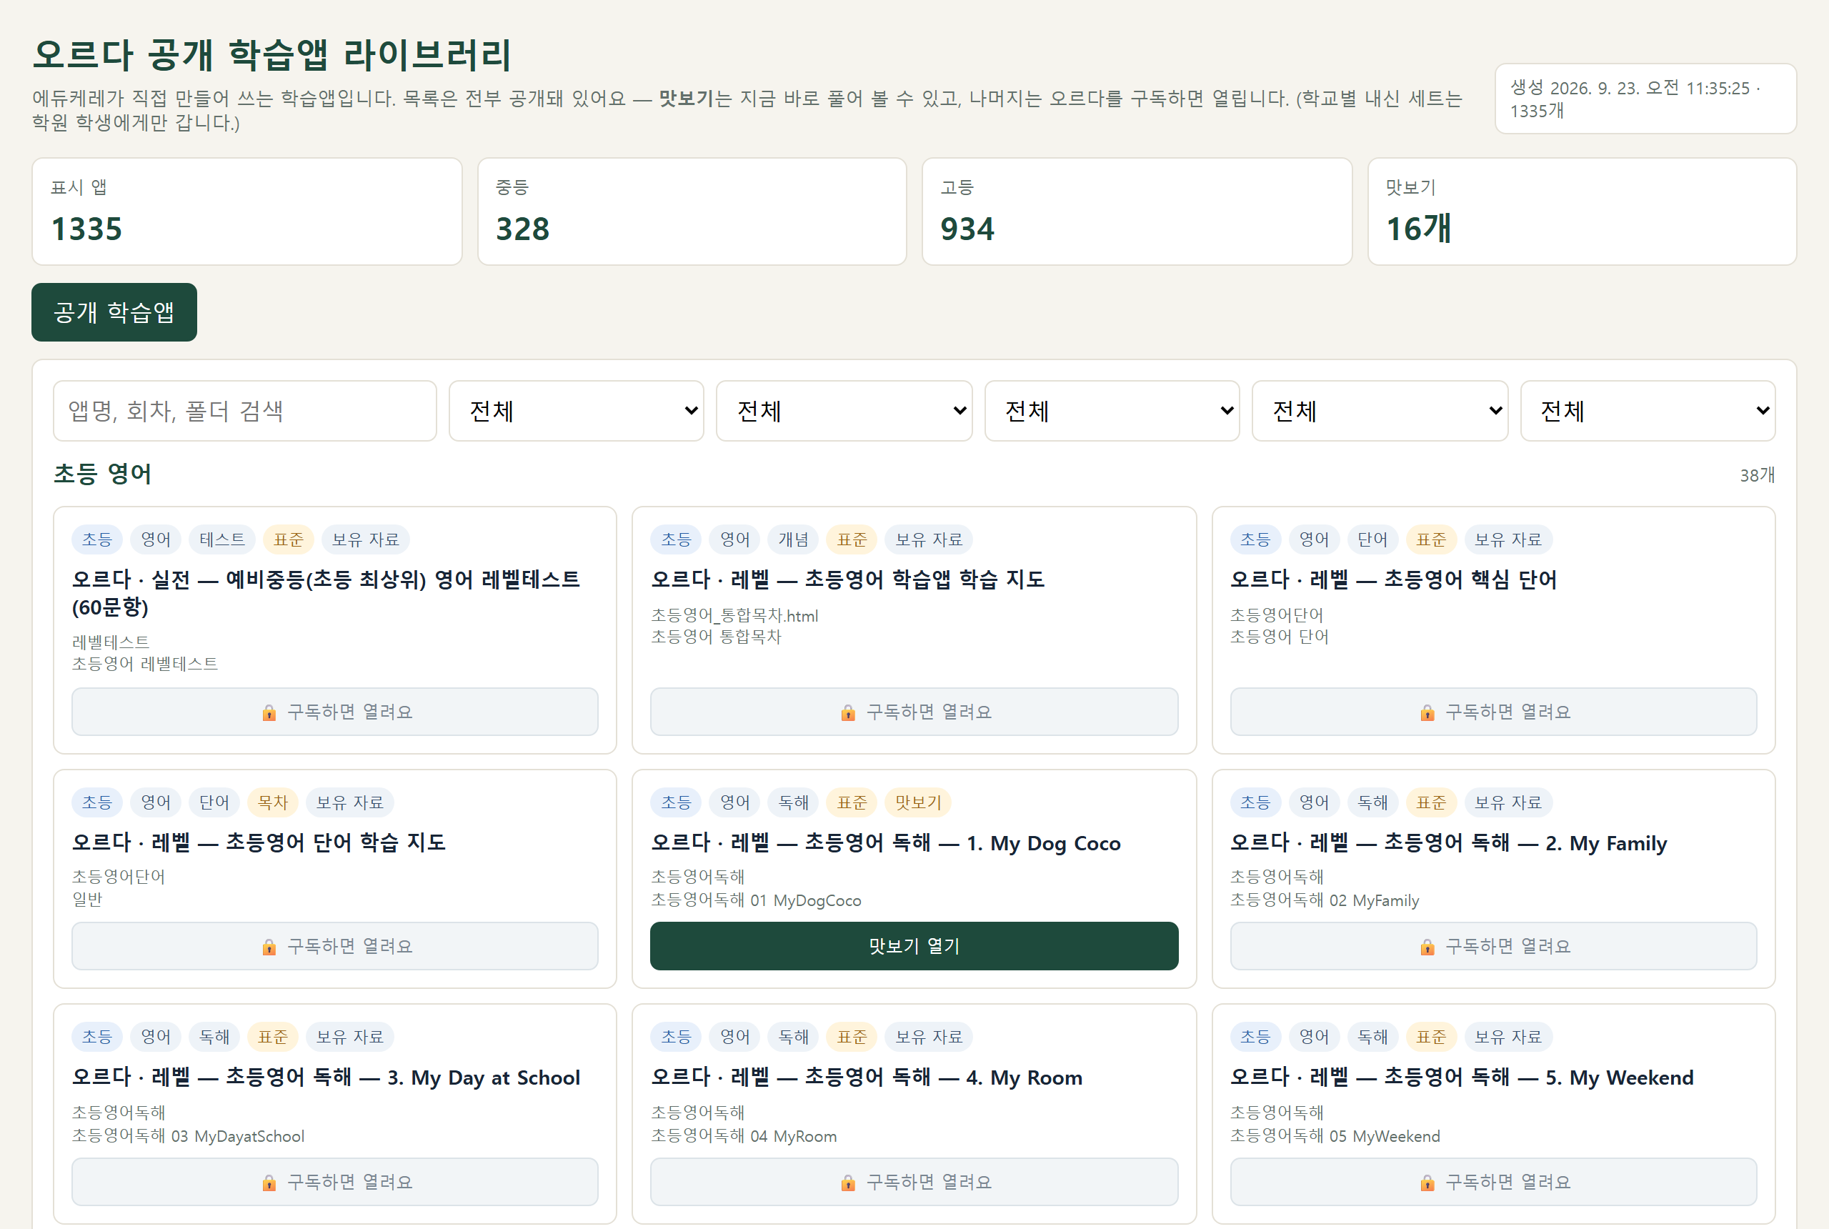
Task: Click the 맛보기 tag on My Dog Coco card
Action: point(918,802)
